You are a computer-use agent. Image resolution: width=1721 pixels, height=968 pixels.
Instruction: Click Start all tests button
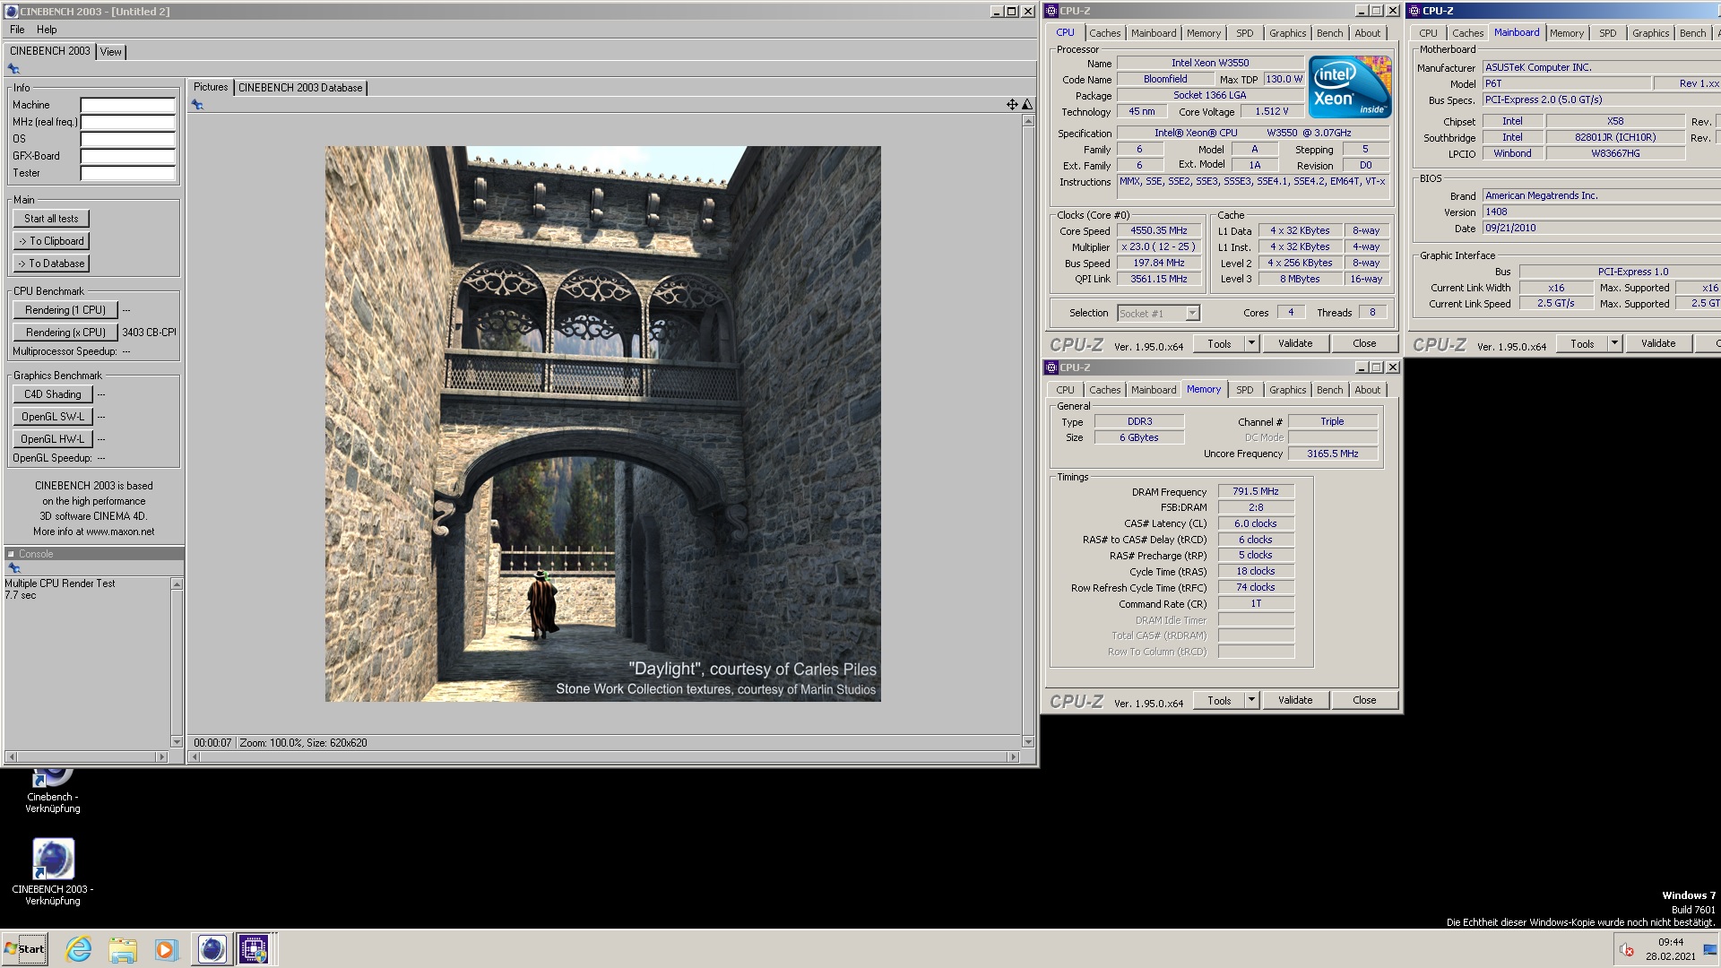(51, 219)
